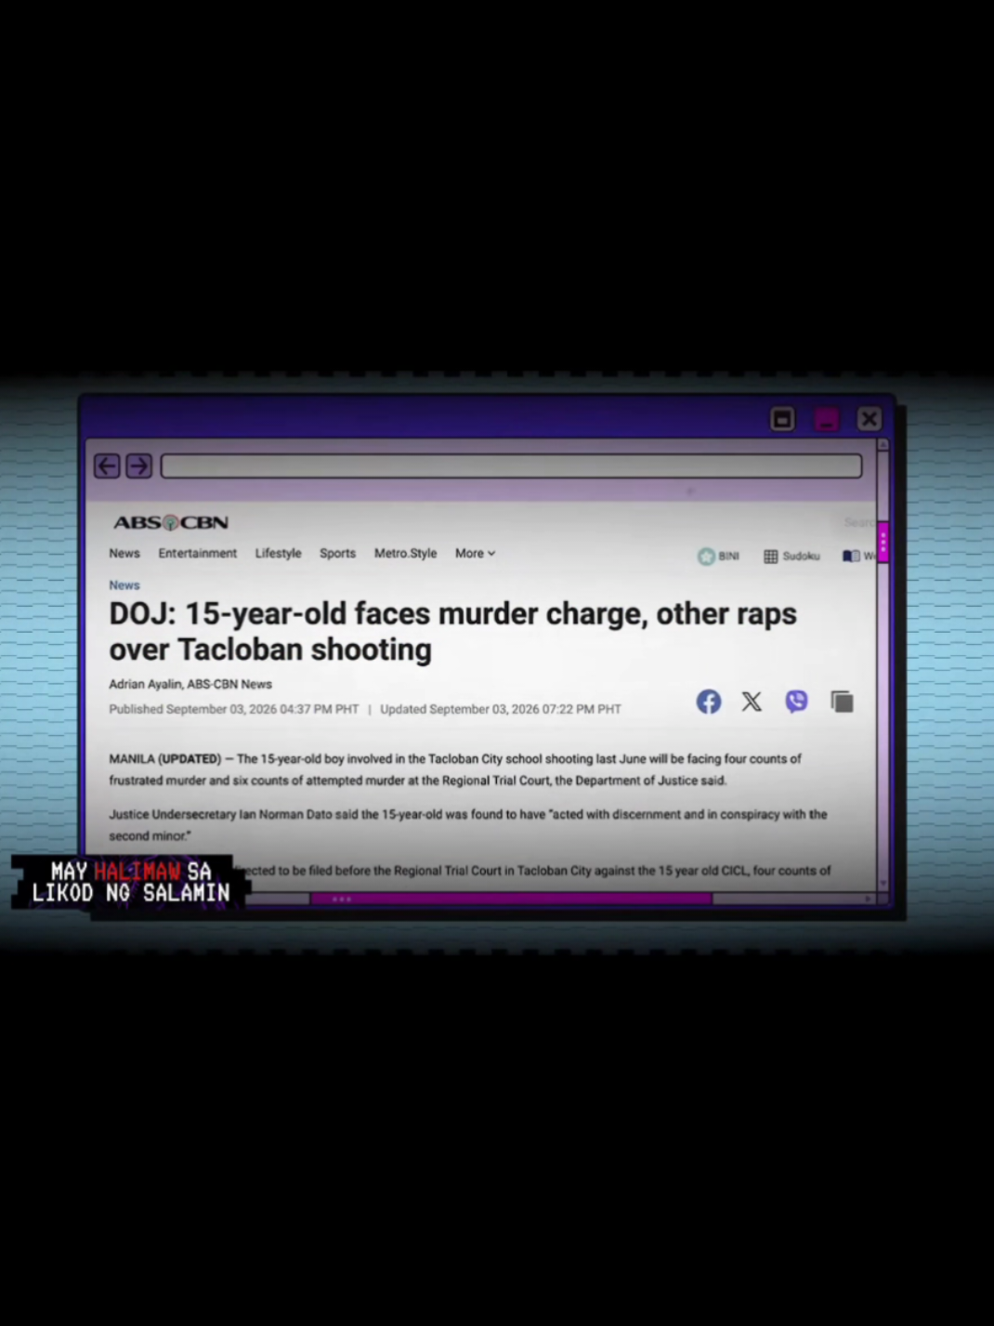Click the magenta vertical scrollbar thumb

883,542
